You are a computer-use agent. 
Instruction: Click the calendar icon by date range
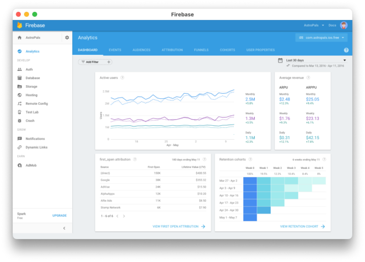[280, 60]
